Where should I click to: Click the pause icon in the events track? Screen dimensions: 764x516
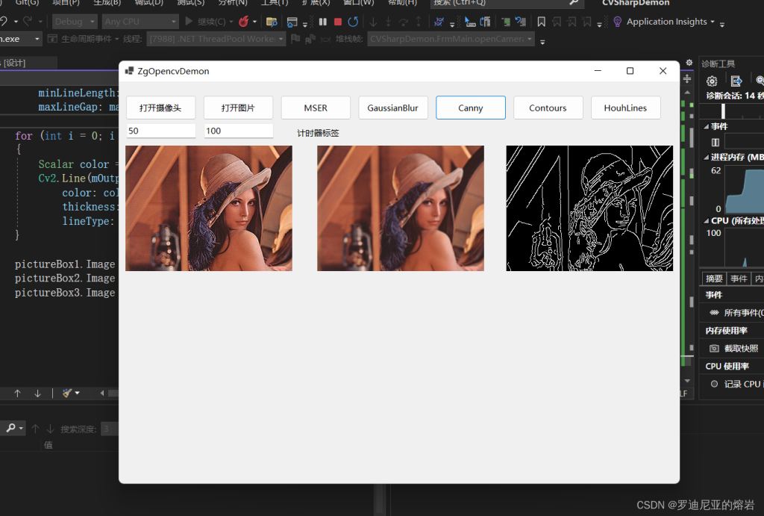pyautogui.click(x=716, y=143)
